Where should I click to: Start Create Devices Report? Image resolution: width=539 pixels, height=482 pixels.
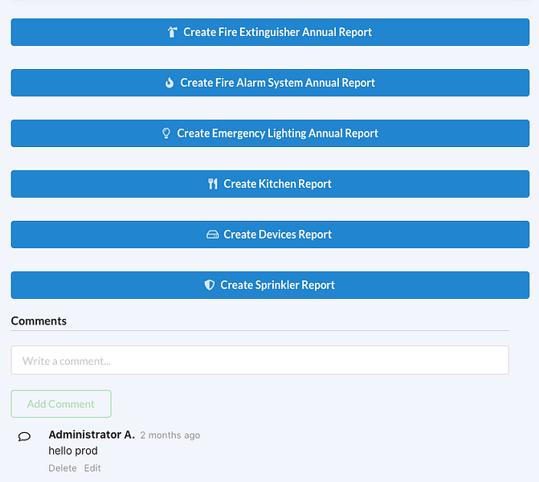pos(270,235)
